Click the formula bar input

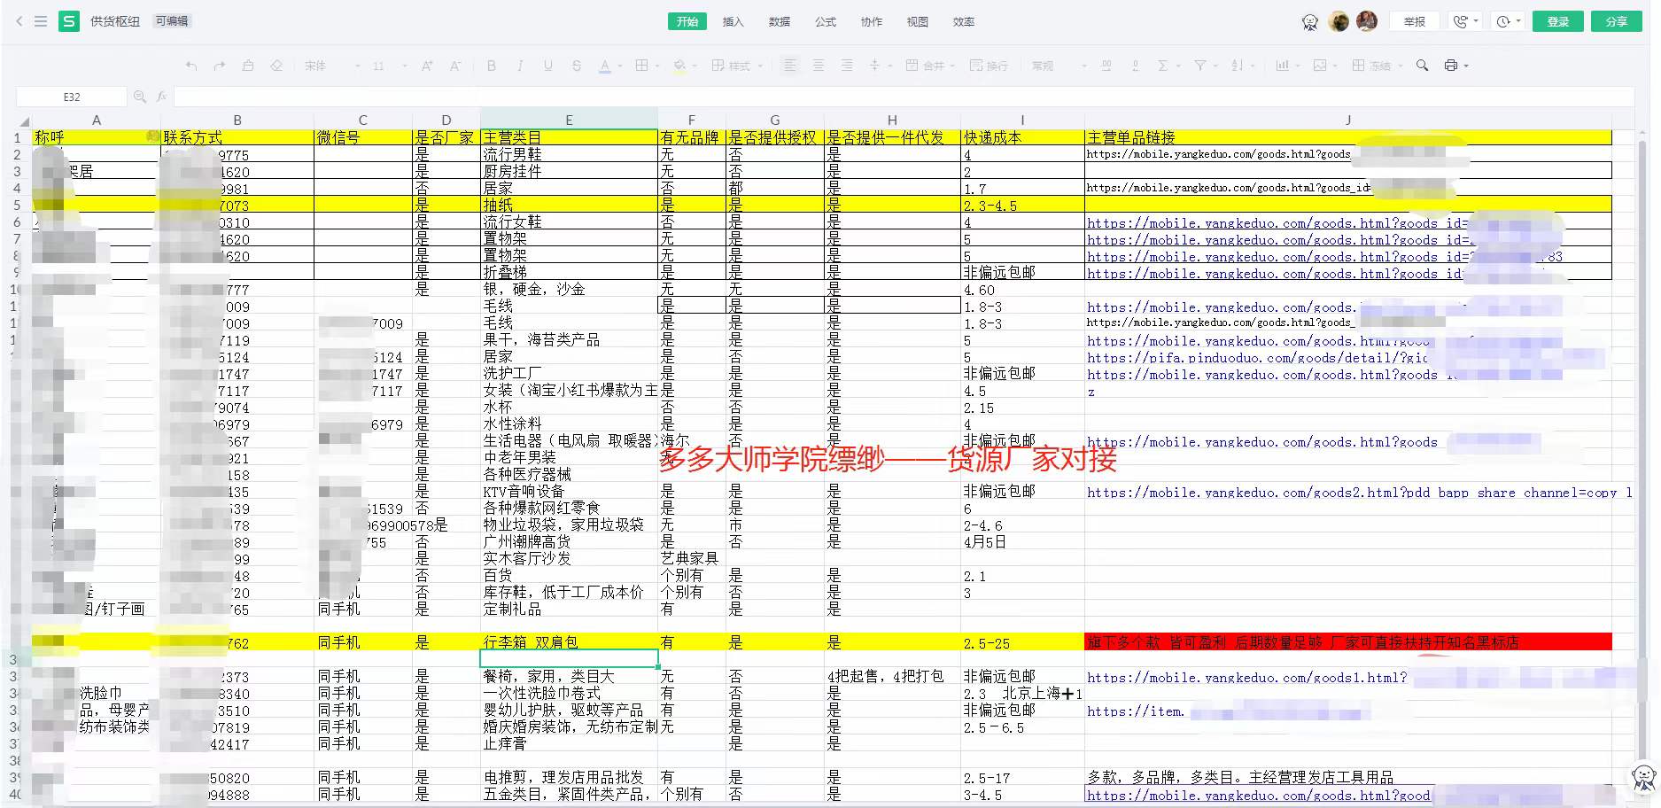pos(904,97)
